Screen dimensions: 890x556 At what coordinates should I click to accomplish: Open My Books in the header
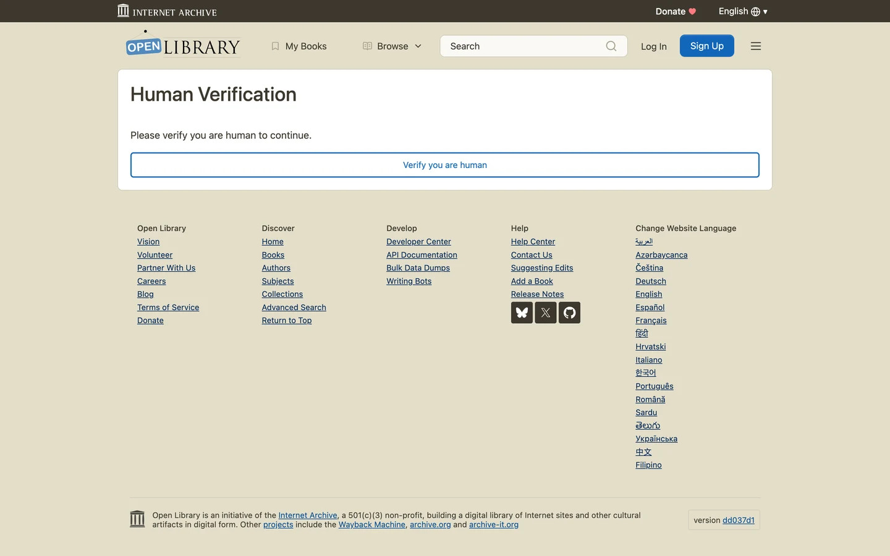pyautogui.click(x=299, y=46)
